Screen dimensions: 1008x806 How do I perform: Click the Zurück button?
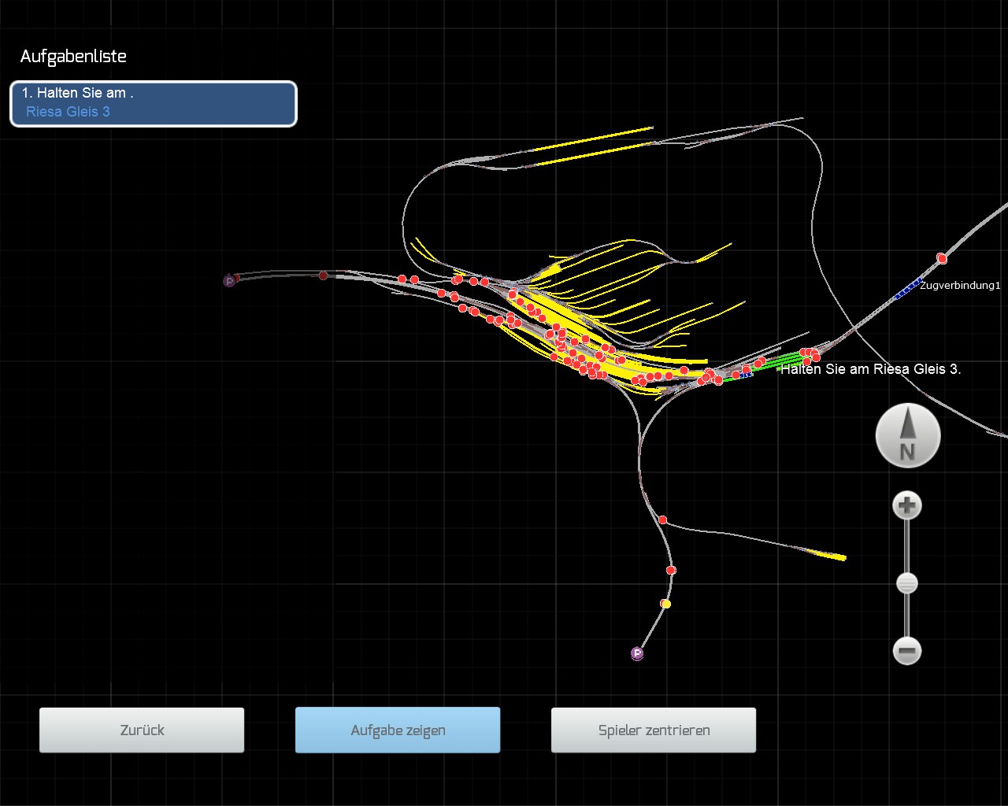142,730
